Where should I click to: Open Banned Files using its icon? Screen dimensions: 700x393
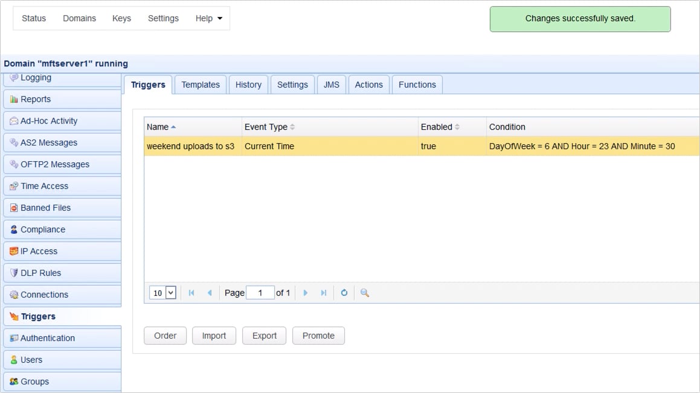point(13,208)
